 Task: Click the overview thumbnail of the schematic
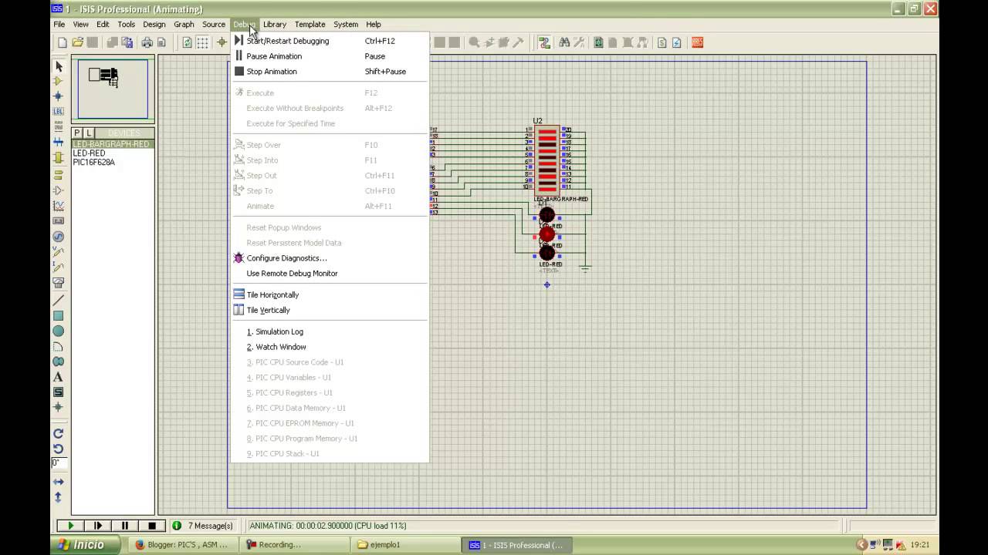click(x=113, y=89)
